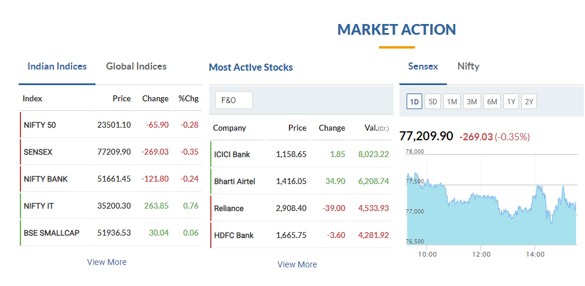Click the Sensex intraday area chart

(x=491, y=199)
